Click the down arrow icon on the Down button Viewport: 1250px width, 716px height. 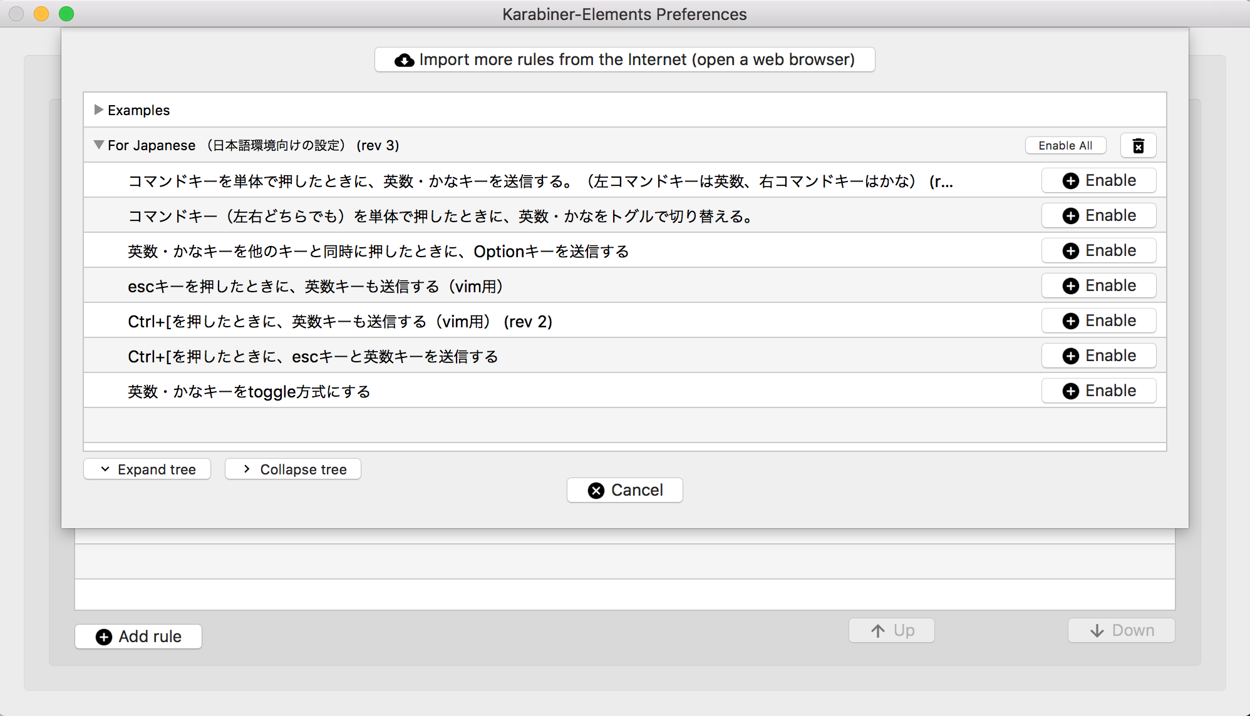(1097, 630)
